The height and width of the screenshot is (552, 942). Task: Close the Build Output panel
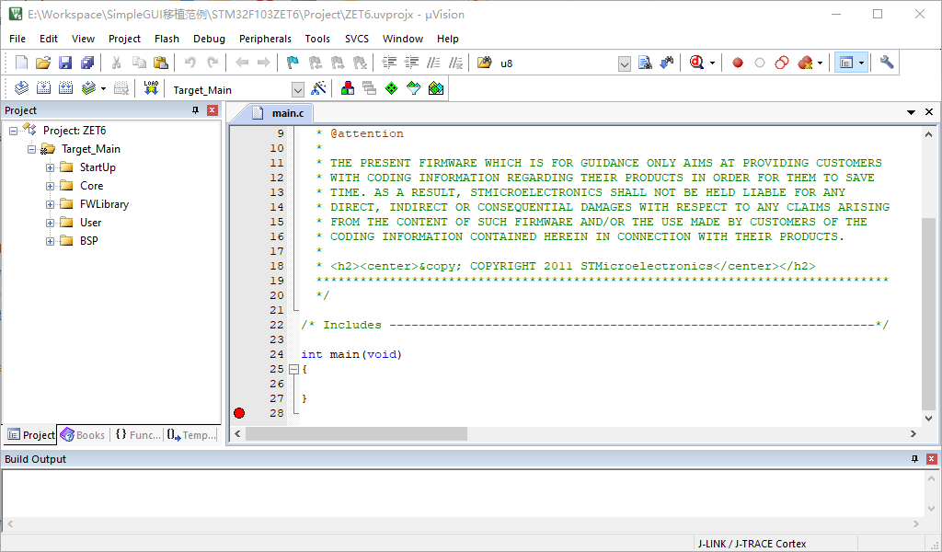(932, 459)
